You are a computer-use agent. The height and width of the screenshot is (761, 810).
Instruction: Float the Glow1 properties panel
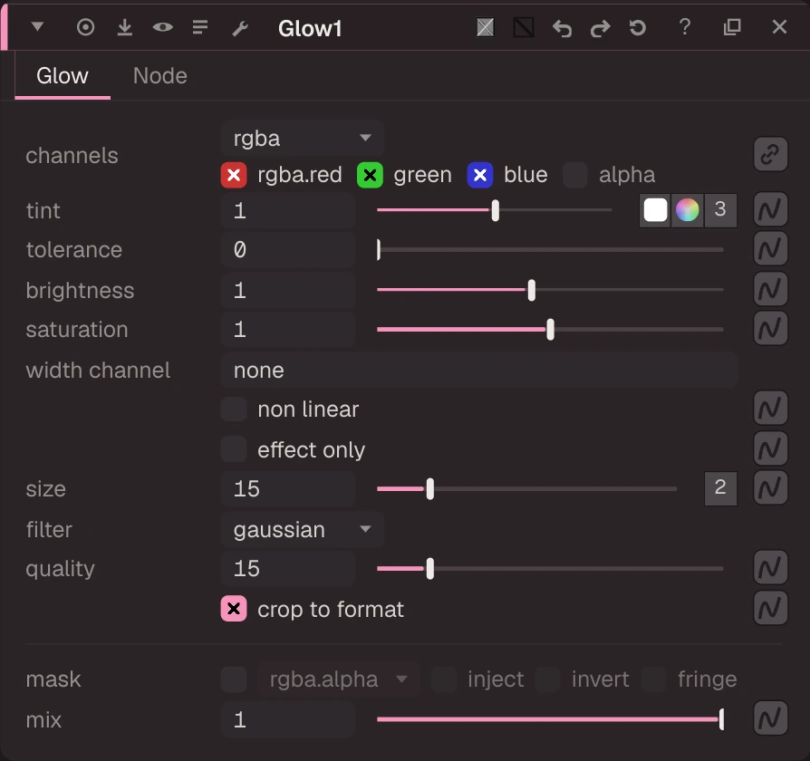click(732, 27)
